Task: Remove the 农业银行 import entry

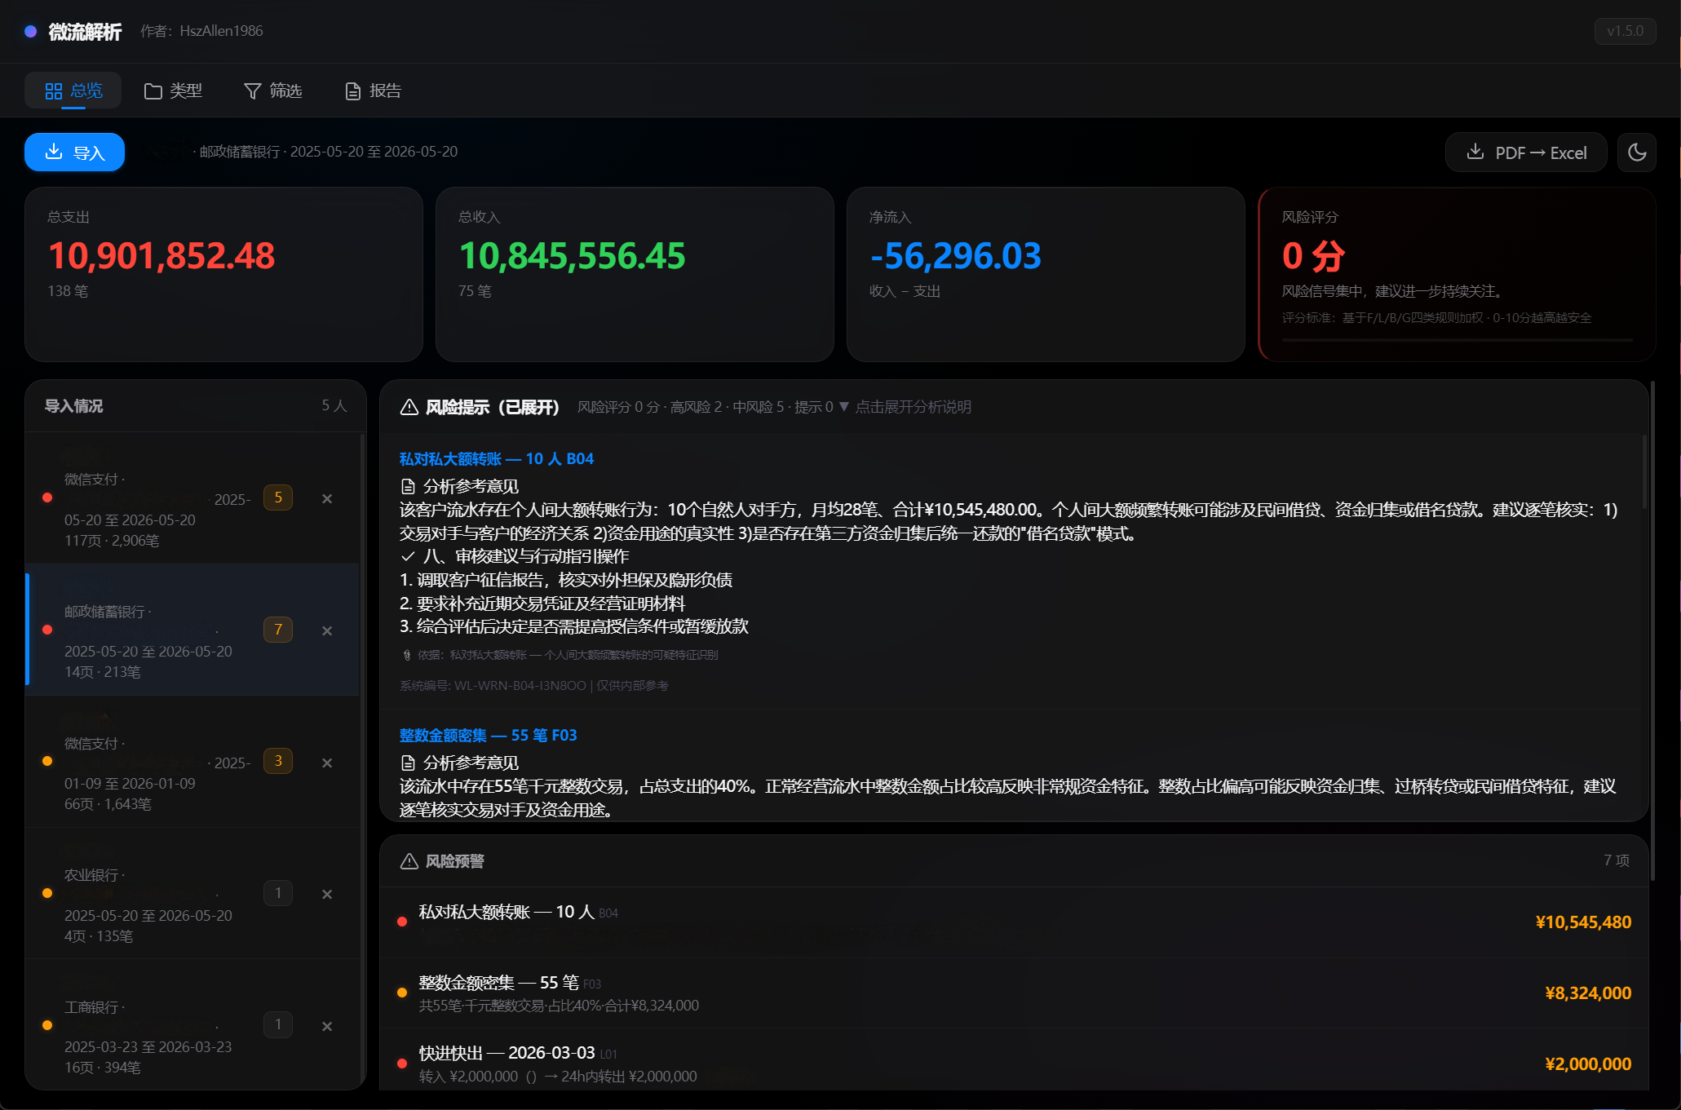Action: tap(327, 894)
